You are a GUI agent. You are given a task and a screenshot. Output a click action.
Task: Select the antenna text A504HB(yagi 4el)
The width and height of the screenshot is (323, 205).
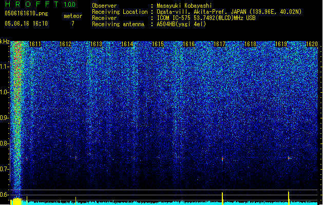[x=181, y=24]
